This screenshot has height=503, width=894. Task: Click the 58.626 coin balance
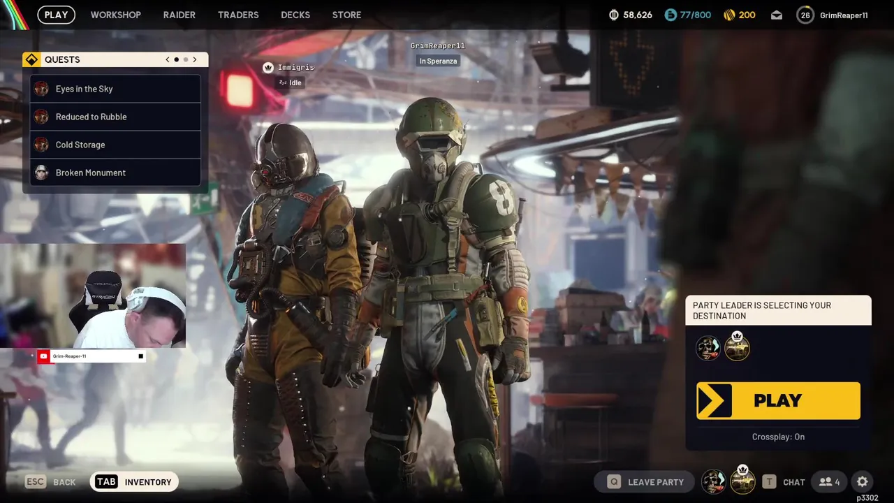638,15
